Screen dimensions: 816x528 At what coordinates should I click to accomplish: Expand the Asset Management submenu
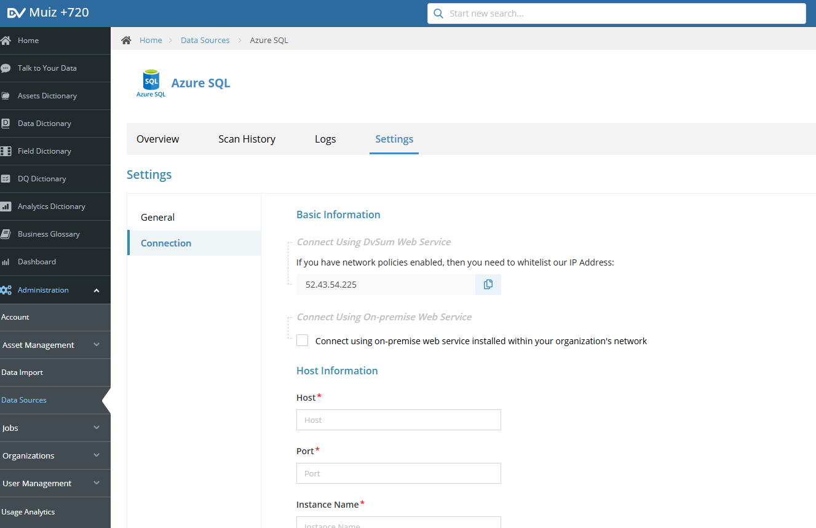[97, 345]
